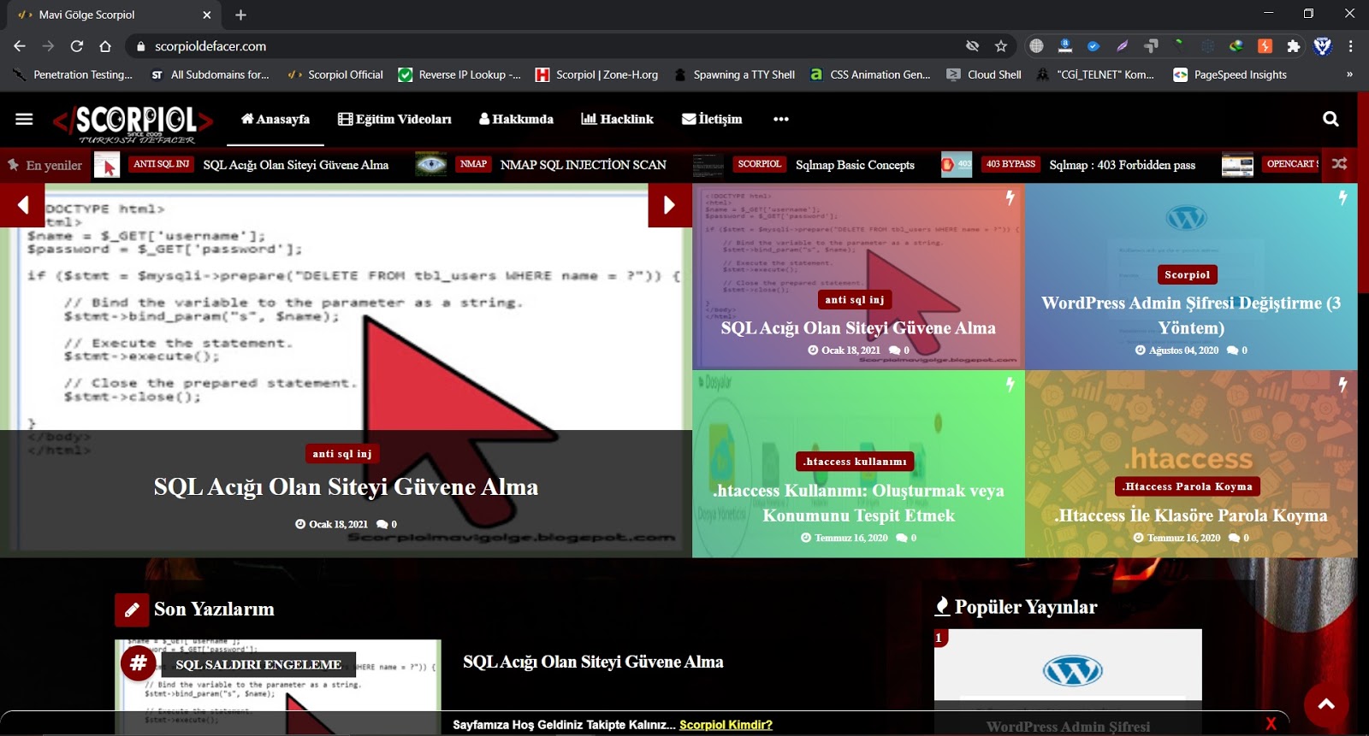Click the main slider title SQL Açığı Olan Siteyi Güvene Alma
1369x736 pixels.
346,487
